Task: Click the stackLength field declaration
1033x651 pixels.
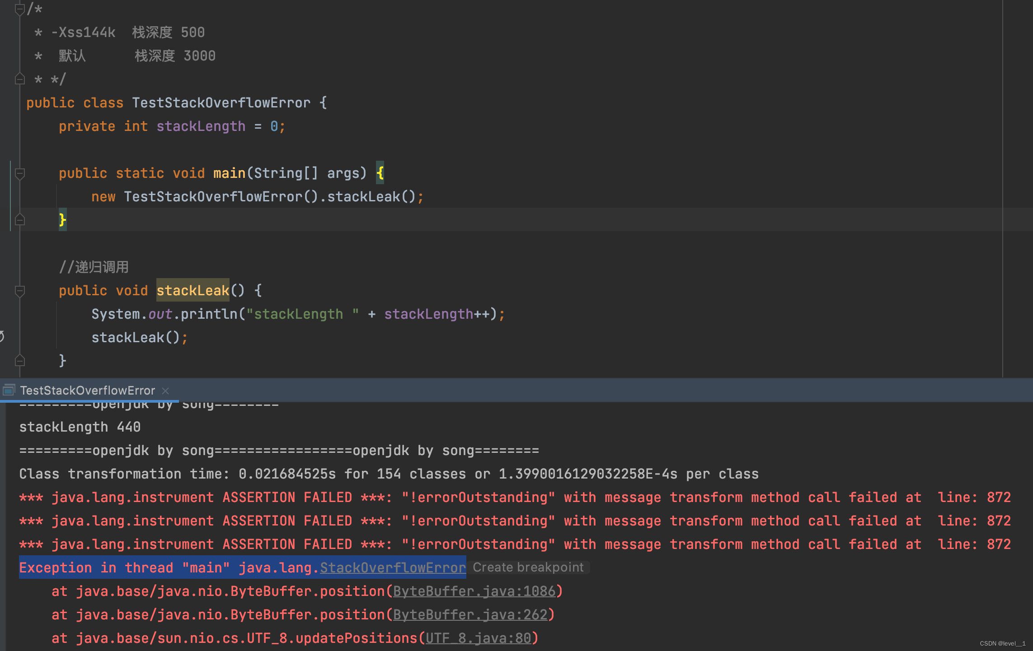Action: (x=201, y=126)
